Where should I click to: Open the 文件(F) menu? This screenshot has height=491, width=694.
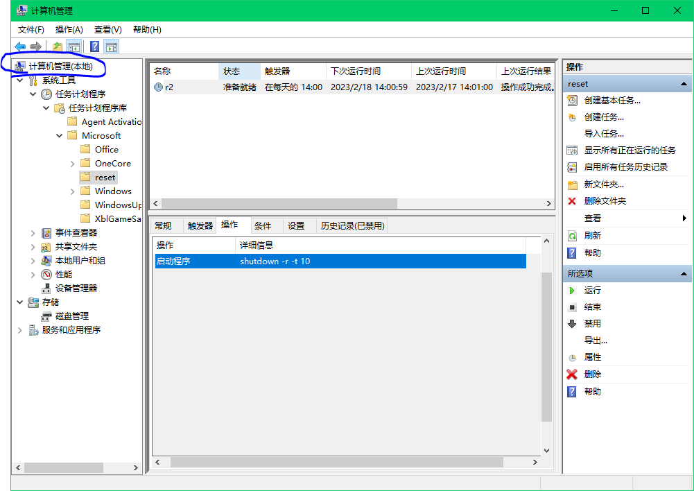coord(31,30)
